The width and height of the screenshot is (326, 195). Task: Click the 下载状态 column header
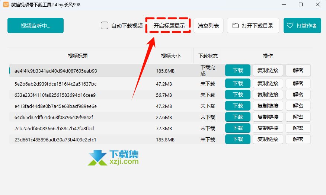(x=208, y=56)
